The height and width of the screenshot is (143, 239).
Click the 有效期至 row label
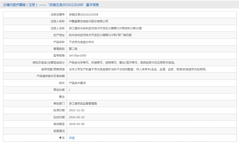[59, 124]
